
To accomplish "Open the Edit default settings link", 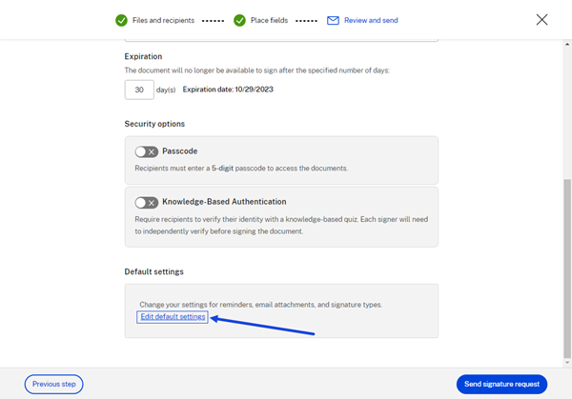I will (x=173, y=317).
